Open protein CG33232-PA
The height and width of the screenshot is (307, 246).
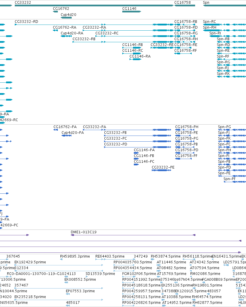[x=95, y=127]
